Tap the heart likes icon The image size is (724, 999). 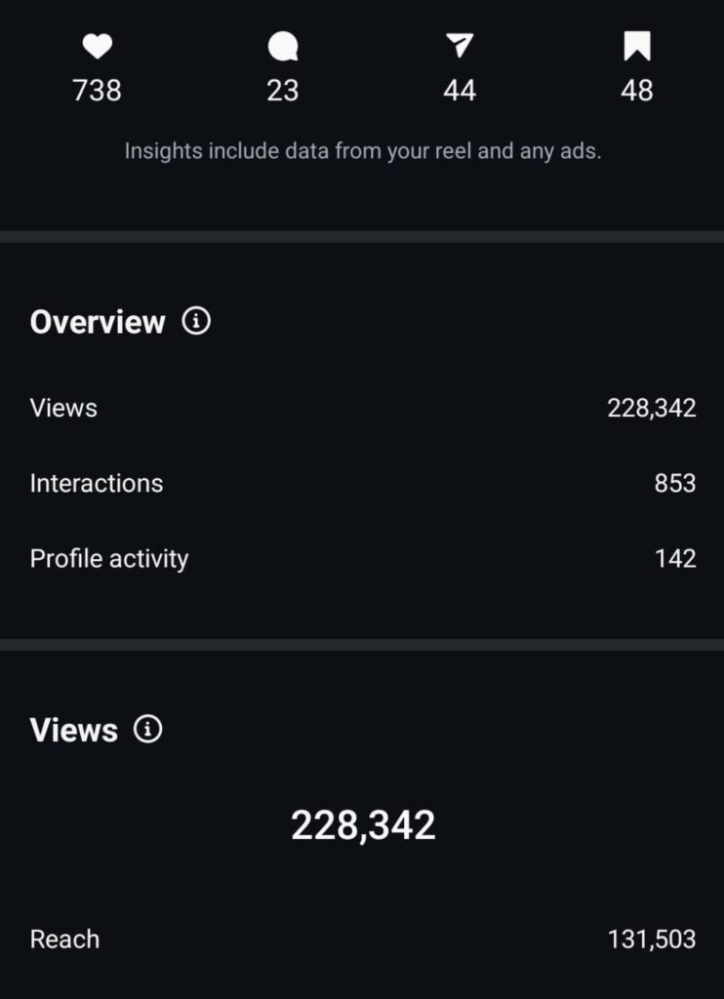pos(97,46)
